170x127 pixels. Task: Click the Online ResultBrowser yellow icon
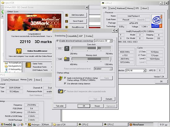[x=19, y=51]
